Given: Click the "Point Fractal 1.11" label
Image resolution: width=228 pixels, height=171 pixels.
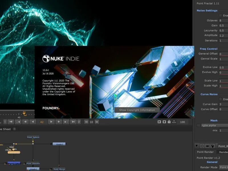Looking at the screenshot, I should (208, 3).
